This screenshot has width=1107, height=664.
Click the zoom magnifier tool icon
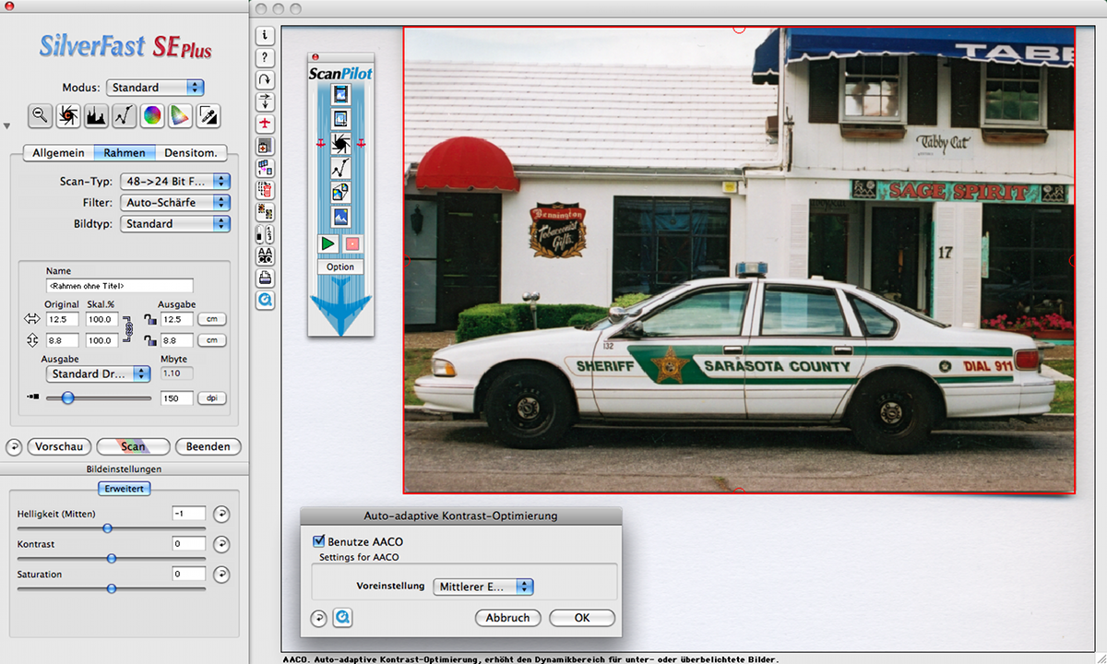40,115
